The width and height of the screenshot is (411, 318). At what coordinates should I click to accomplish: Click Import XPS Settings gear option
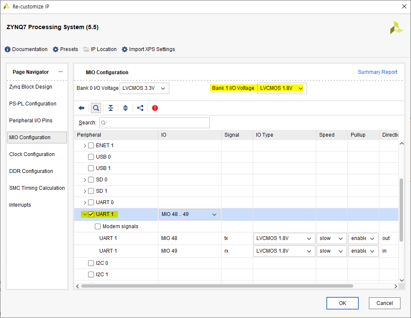tap(148, 49)
